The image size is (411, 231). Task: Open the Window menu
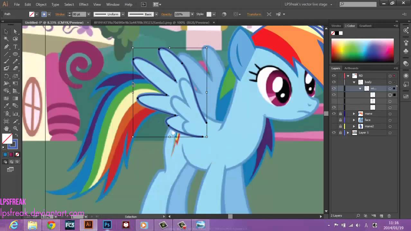click(x=113, y=4)
